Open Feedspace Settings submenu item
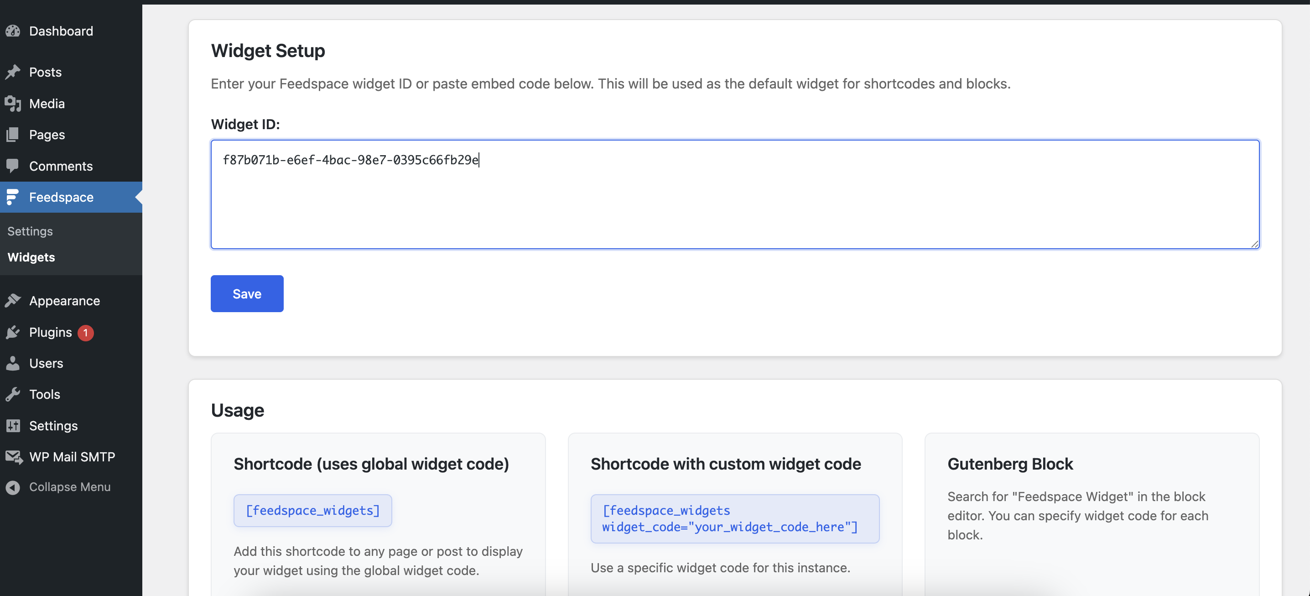The height and width of the screenshot is (596, 1310). point(30,231)
